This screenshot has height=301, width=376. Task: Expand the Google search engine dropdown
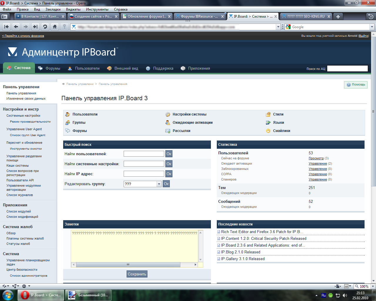click(372, 27)
